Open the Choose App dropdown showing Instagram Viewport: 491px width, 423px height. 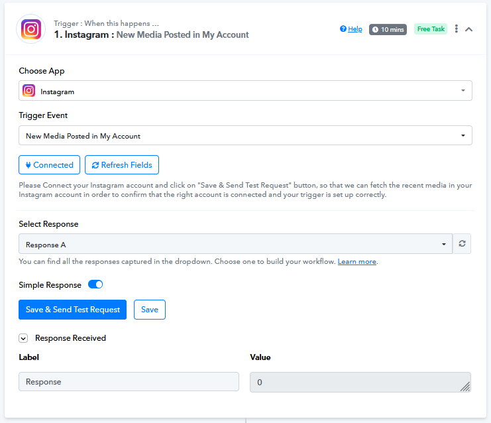tap(245, 91)
